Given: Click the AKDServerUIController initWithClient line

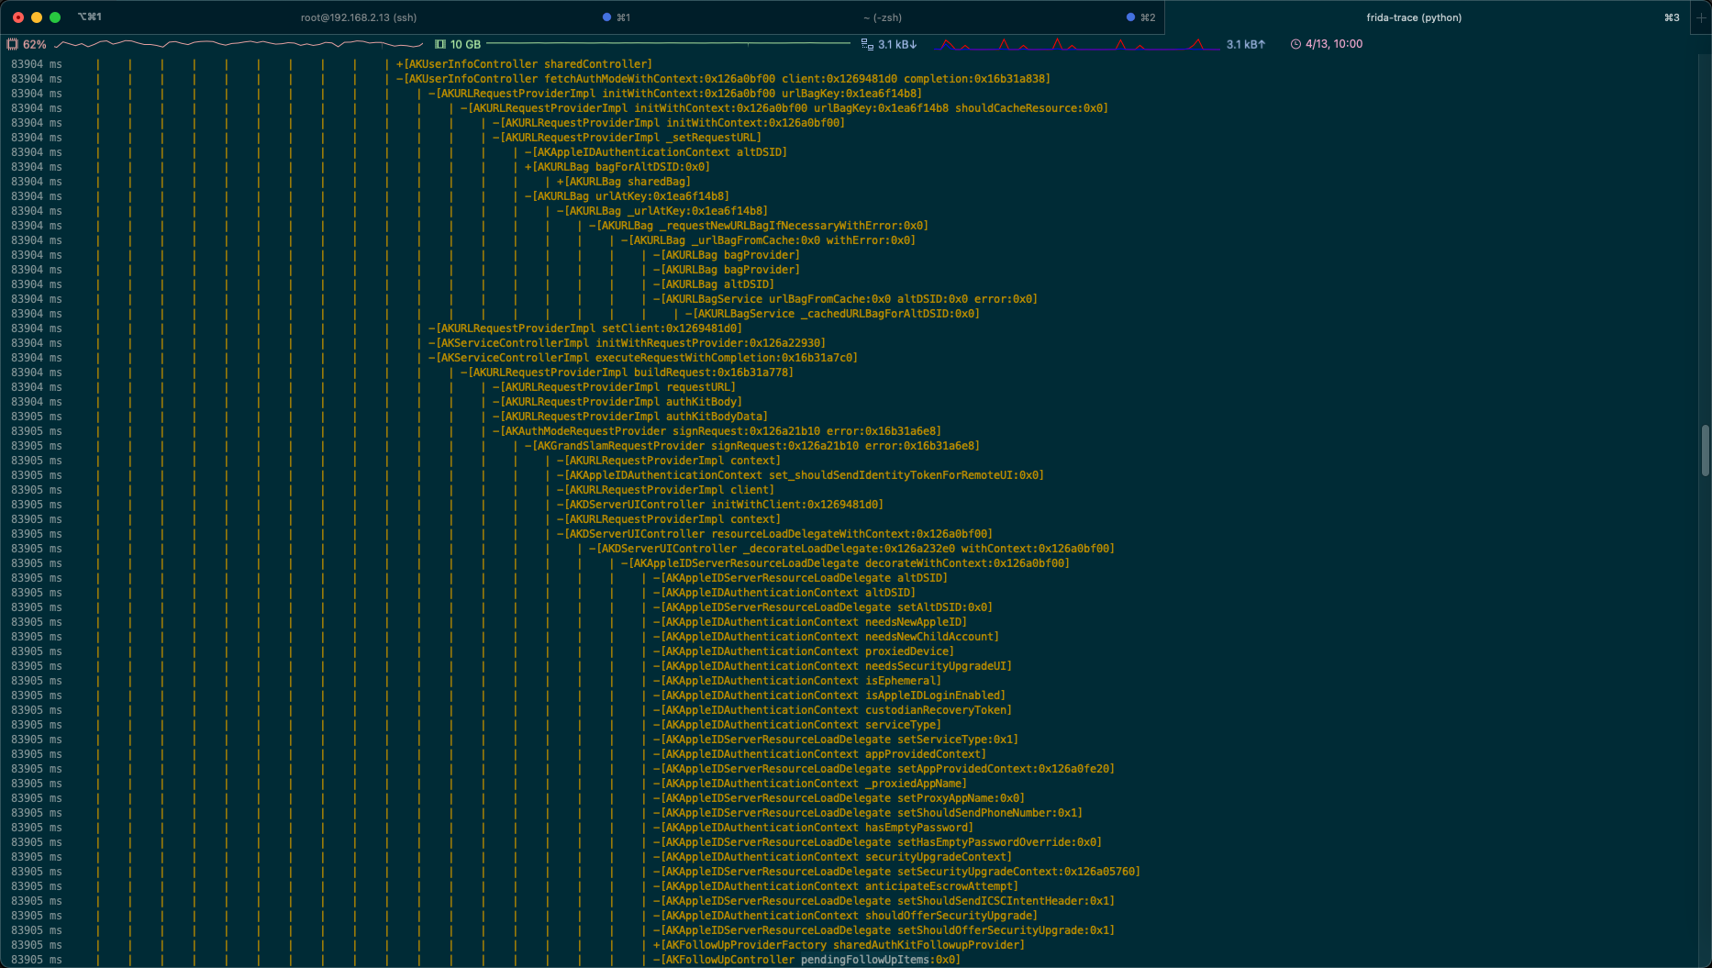Looking at the screenshot, I should (720, 505).
